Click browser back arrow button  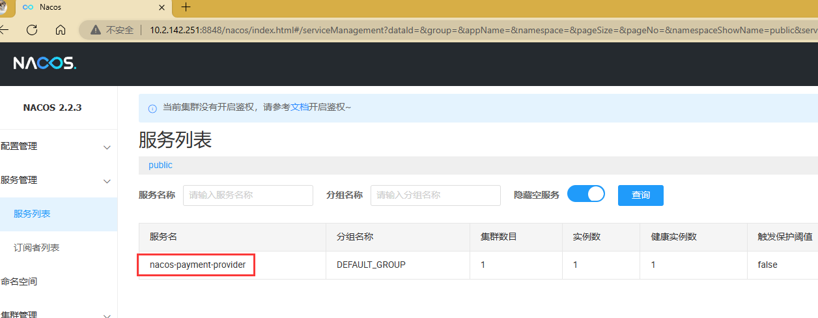(3, 29)
